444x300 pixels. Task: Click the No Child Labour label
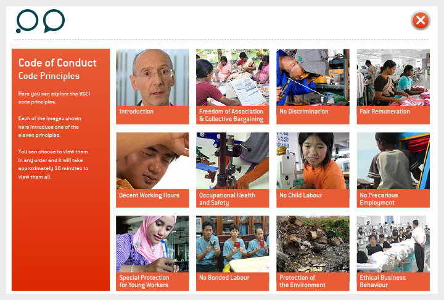[301, 195]
